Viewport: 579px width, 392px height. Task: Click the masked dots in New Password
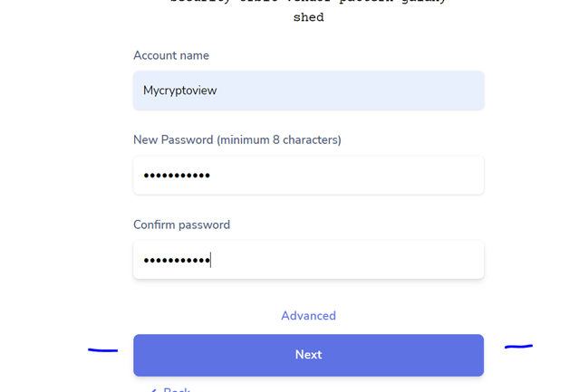pos(177,176)
